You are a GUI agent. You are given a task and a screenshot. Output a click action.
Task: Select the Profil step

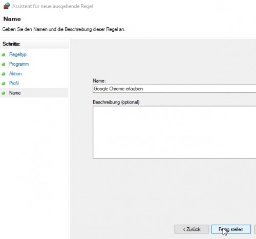coord(14,83)
